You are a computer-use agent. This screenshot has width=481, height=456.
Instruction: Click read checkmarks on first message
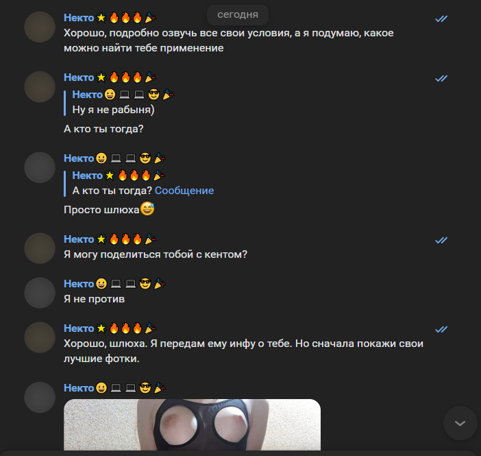441,19
